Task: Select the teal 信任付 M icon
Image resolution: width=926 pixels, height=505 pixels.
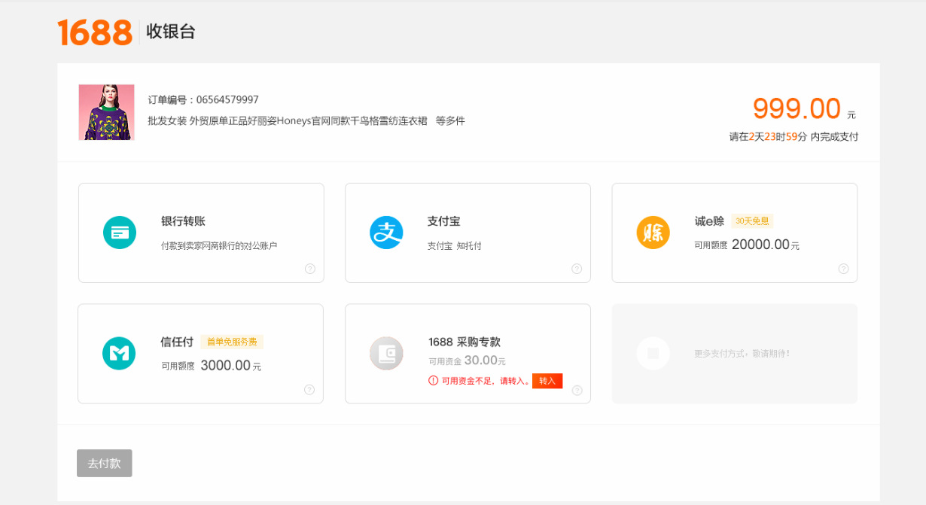Action: [x=119, y=353]
